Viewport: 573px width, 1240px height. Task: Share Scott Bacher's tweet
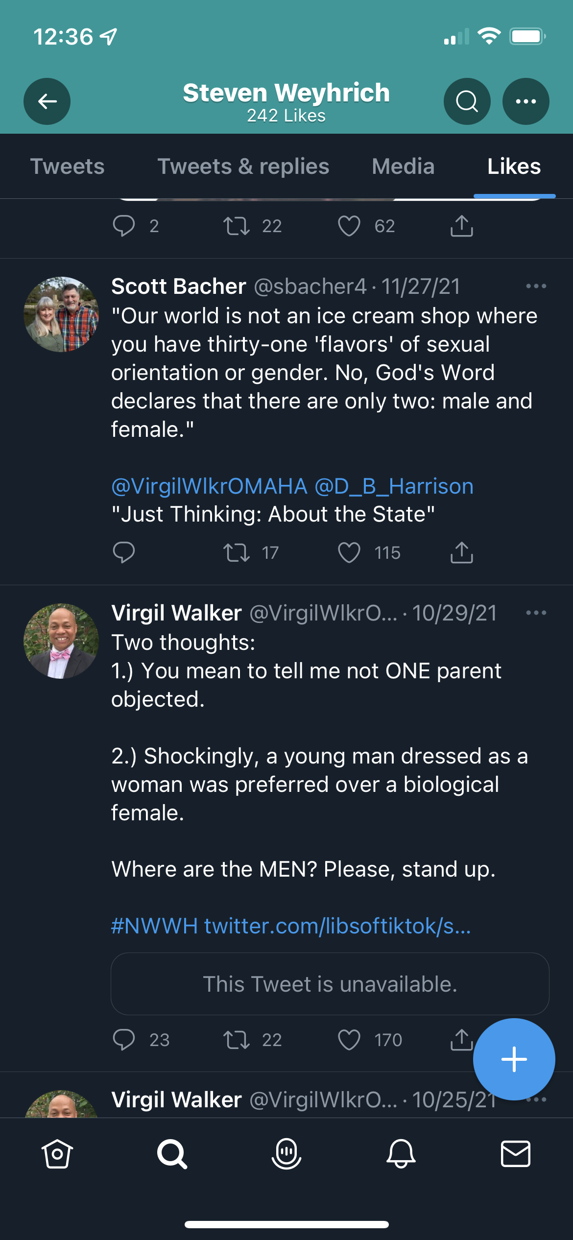[x=461, y=552]
